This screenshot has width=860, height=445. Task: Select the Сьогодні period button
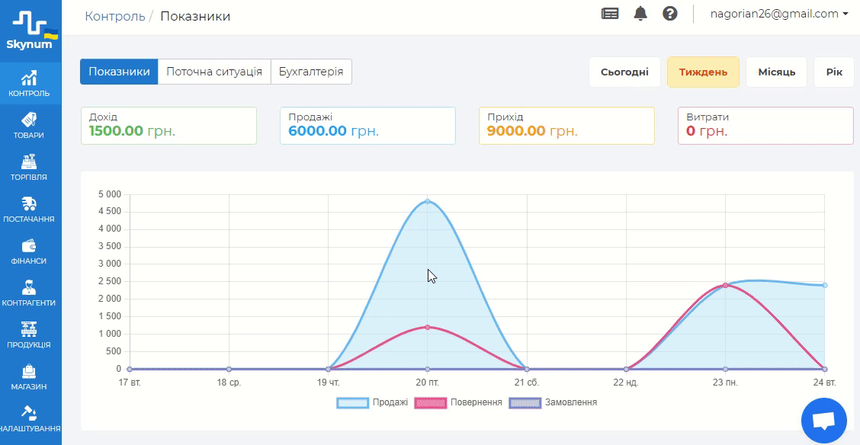pos(624,72)
